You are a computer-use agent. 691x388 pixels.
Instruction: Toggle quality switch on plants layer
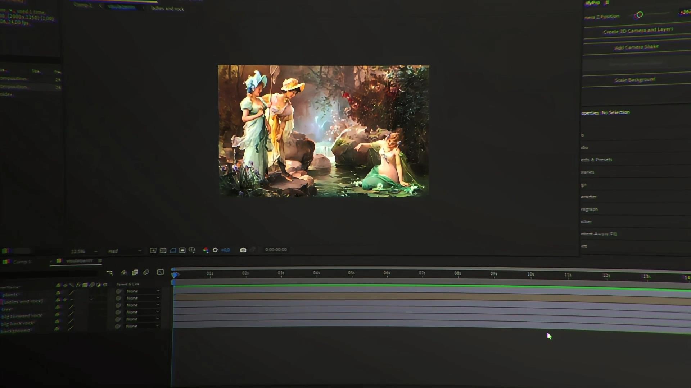[x=71, y=293]
